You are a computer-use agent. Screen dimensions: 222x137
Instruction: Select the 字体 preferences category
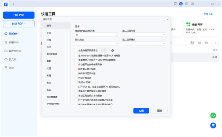coord(49,33)
